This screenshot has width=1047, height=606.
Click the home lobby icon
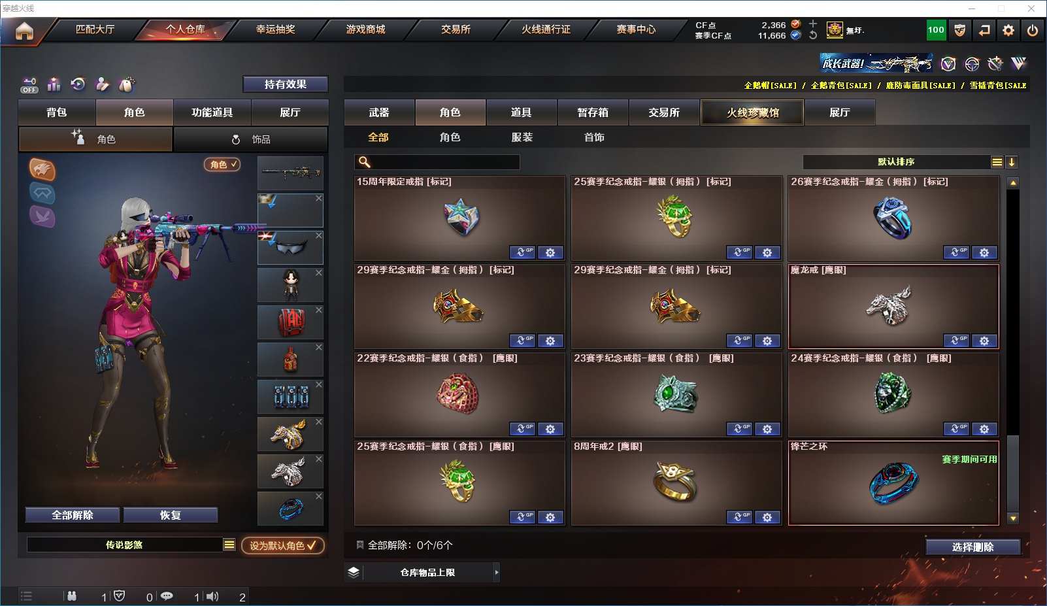[24, 31]
